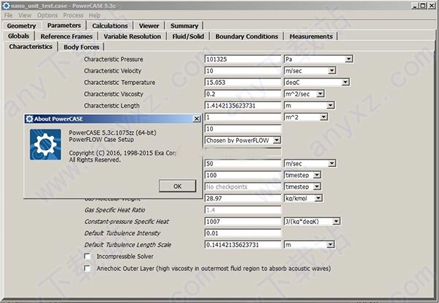Click the Characteristic Viscosity field 0.2
Screen dimensions: 439x303
[x=243, y=94]
